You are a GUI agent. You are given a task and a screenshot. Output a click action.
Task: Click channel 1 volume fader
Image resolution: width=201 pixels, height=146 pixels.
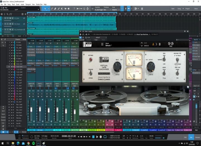31,110
